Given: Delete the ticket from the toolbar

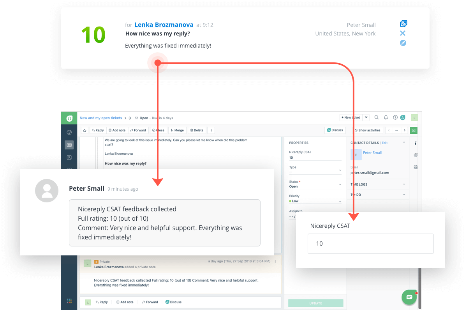Looking at the screenshot, I should (x=197, y=130).
